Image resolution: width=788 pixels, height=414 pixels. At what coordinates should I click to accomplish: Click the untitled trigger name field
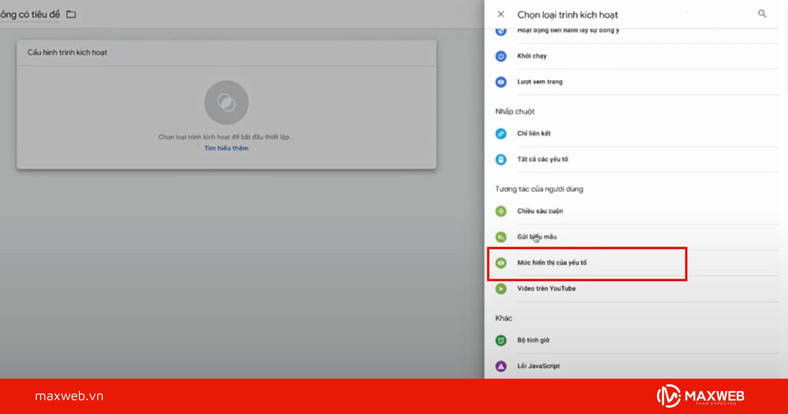click(x=30, y=14)
